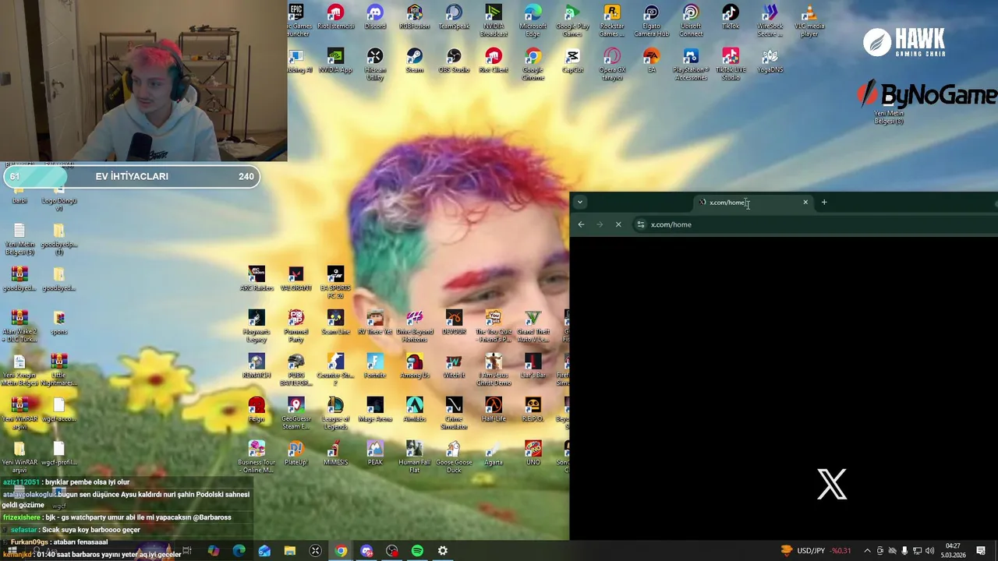Screen dimensions: 998x561
Task: Open Little Nightmares desktop item
Action: 58,370
